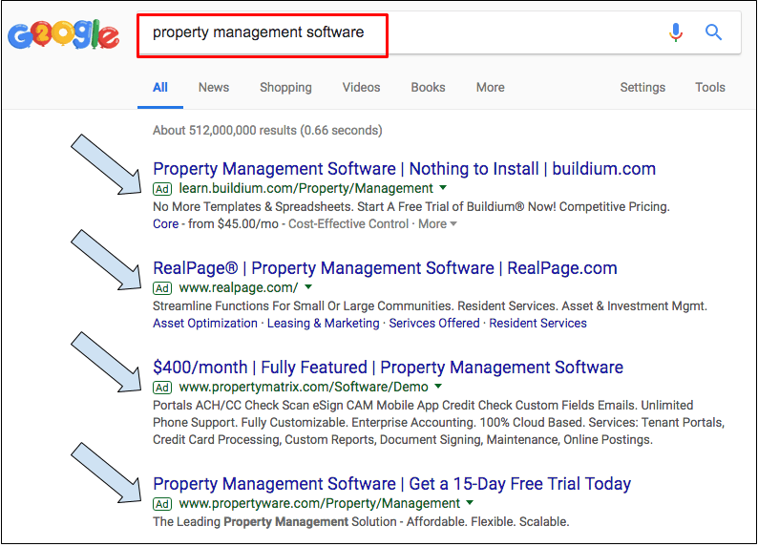The height and width of the screenshot is (547, 758).
Task: Expand the More dropdown in Buildium ad
Action: coord(437,223)
